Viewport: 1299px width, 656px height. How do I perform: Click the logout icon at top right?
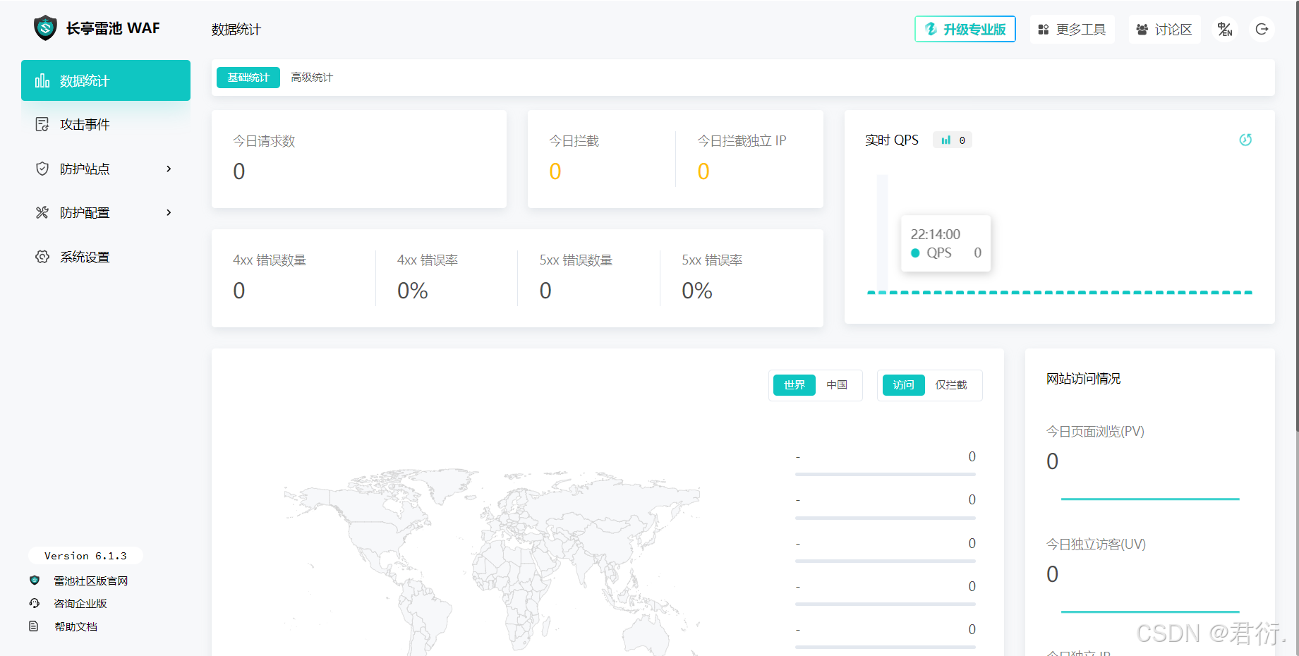[1262, 29]
